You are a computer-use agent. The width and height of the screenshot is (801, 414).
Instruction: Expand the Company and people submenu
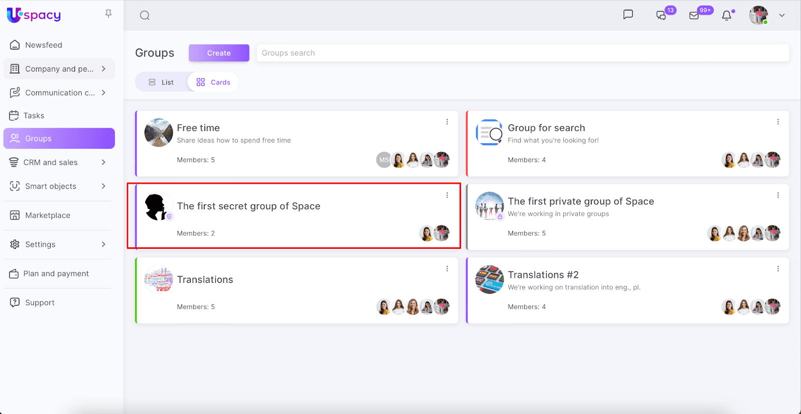point(104,69)
